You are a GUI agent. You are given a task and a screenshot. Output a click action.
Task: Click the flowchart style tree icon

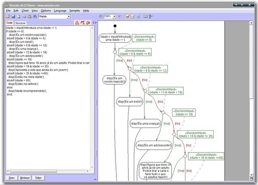(x=151, y=16)
